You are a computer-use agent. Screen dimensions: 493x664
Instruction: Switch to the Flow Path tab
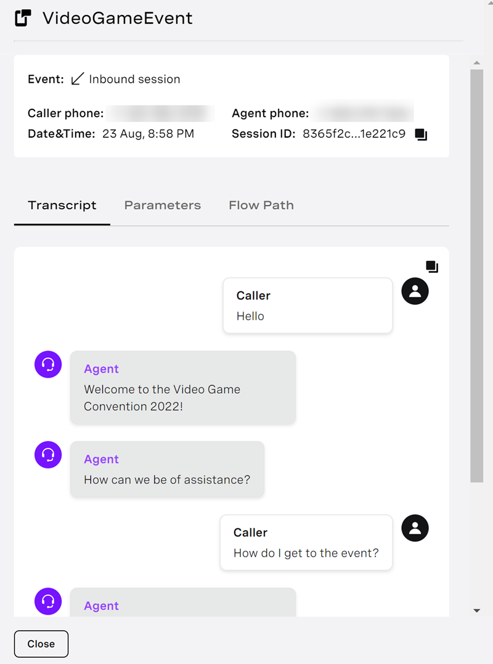(261, 205)
